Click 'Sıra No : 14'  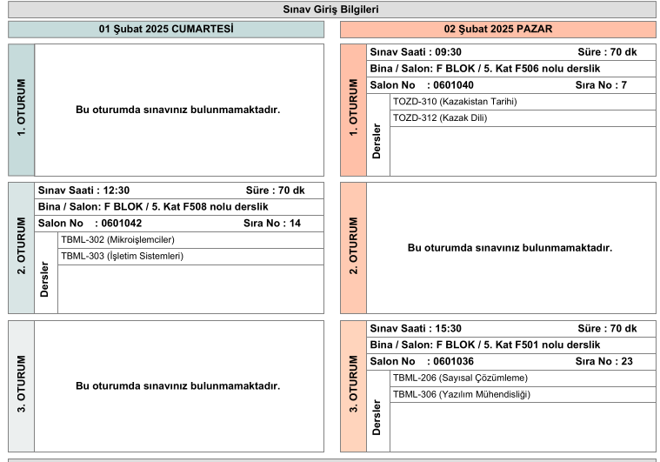point(272,224)
